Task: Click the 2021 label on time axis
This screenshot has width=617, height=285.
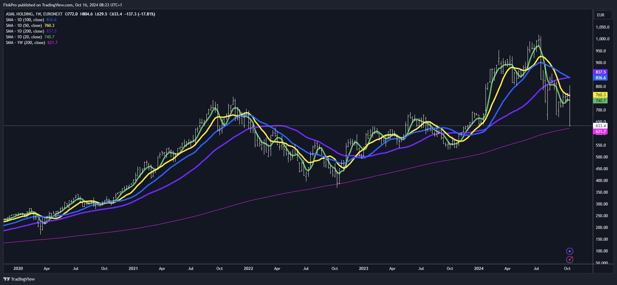Action: (133, 269)
